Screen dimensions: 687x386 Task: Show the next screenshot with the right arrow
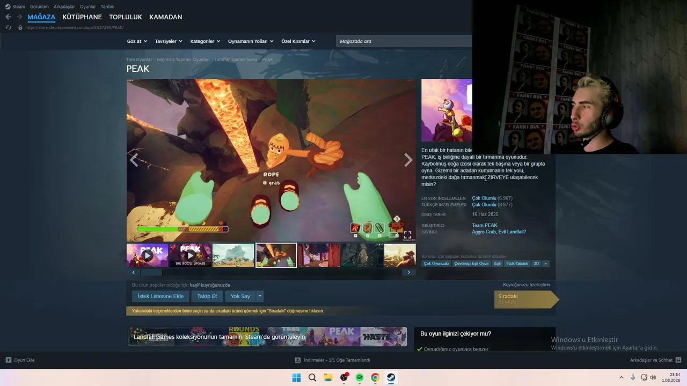(x=408, y=160)
